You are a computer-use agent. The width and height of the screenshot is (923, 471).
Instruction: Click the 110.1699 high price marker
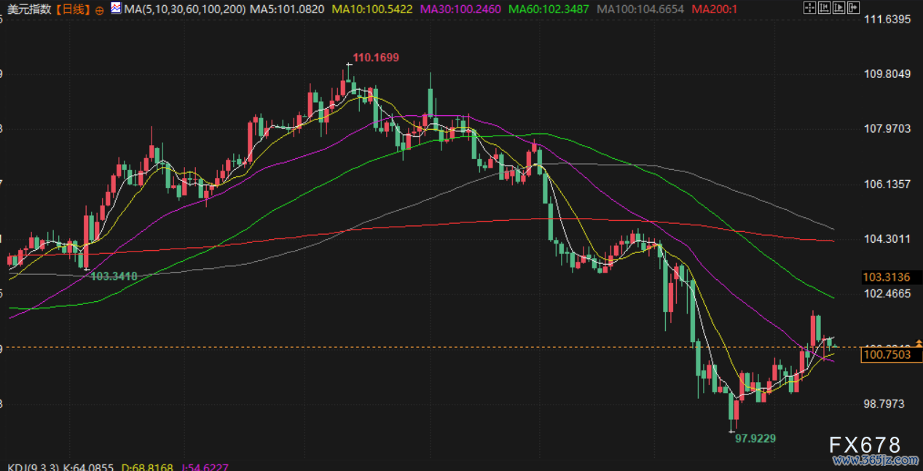coord(376,58)
